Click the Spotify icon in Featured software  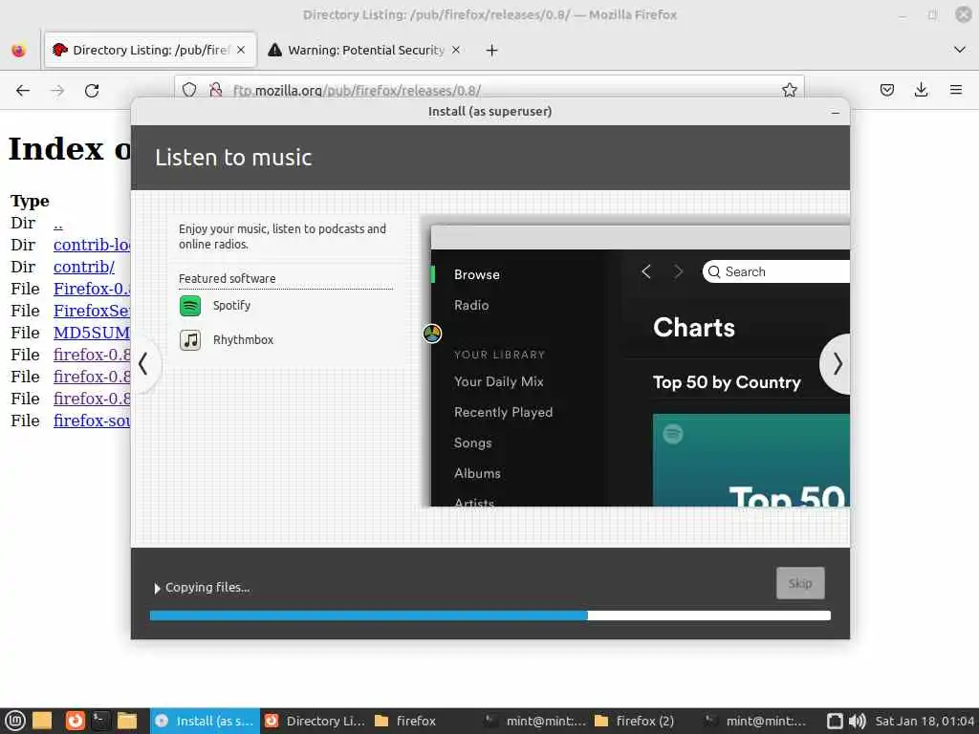pos(190,306)
